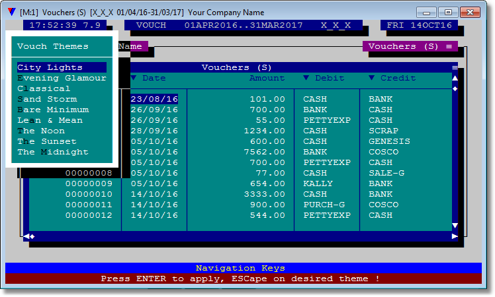This screenshot has height=297, width=495.
Task: Choose the Classical theme
Action: (x=62, y=88)
